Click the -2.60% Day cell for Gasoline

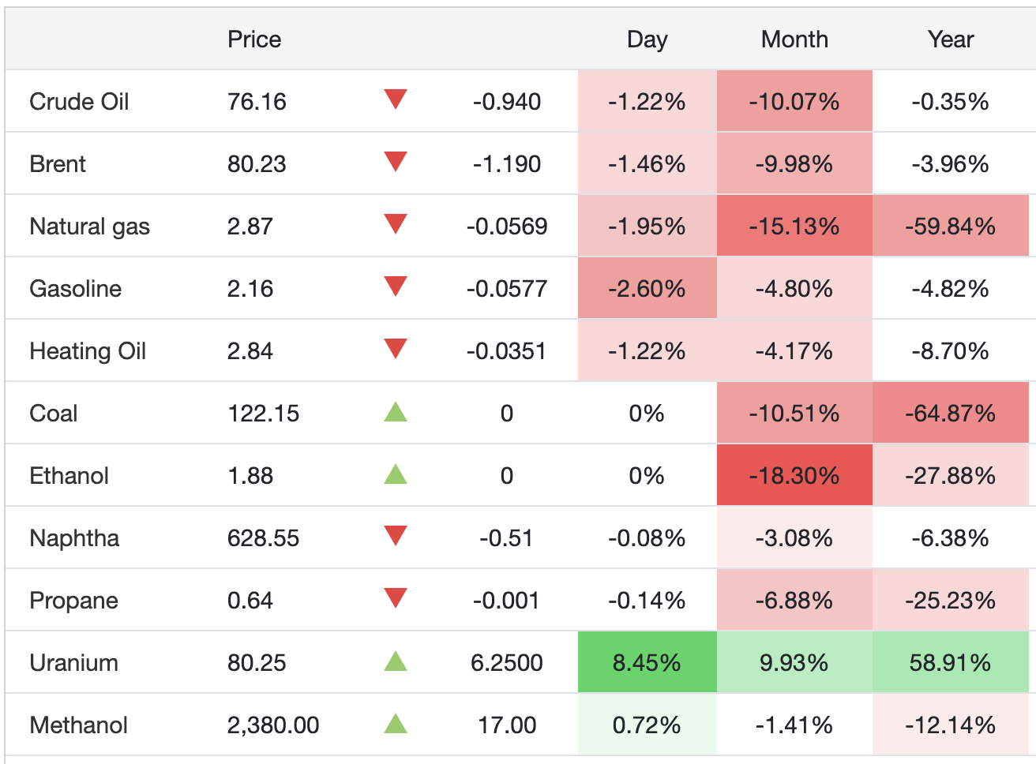(647, 288)
